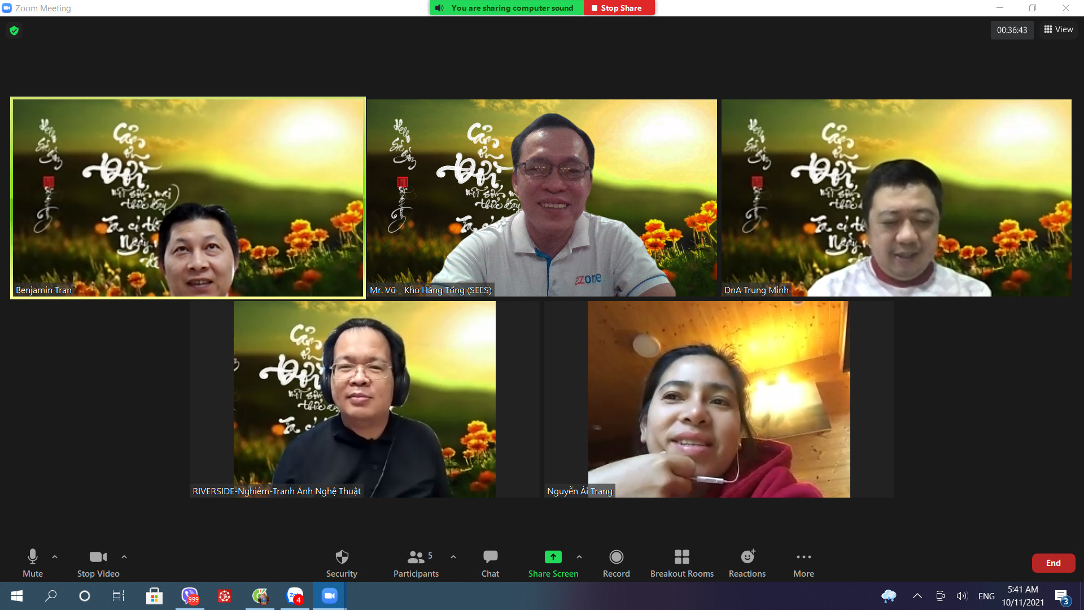Open the View layout menu
1084x610 pixels.
(1059, 29)
